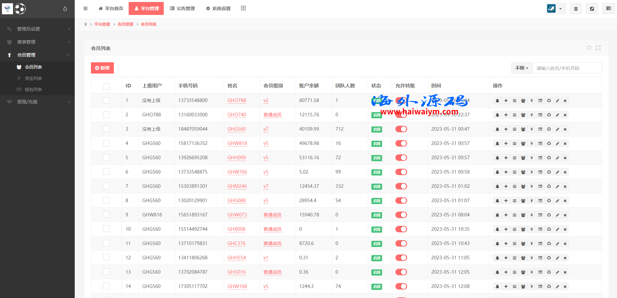
Task: Open the GHC376 member name link
Action: (237, 243)
